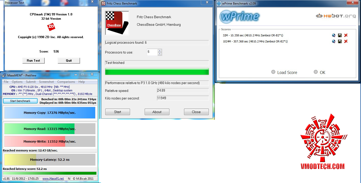Select the OK radio option in wPrime
Image resolution: width=361 pixels, height=183 pixels.
pos(316,72)
